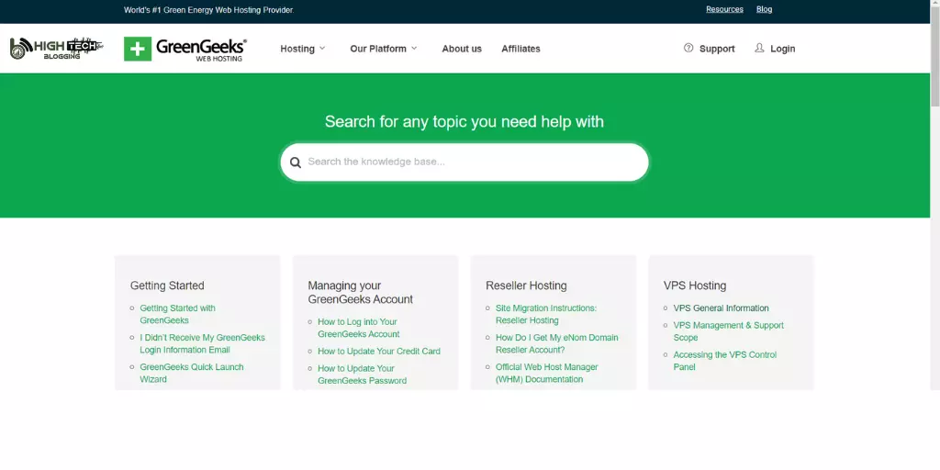Open Site Migration Instructions: Reseller Hosting
Viewport: 940px width, 470px height.
pos(546,314)
